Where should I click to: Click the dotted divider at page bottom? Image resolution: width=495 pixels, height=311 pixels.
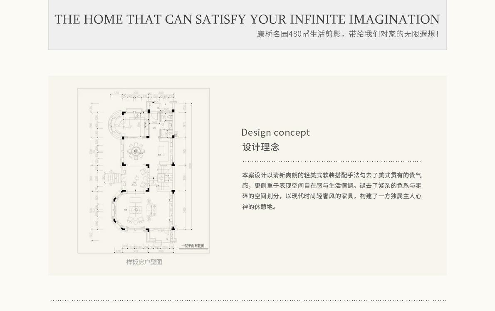tap(247, 300)
